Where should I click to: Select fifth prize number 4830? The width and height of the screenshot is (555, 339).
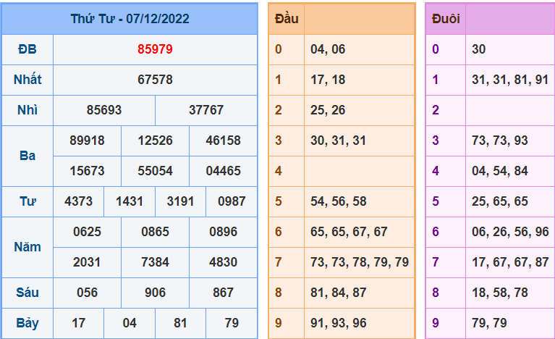[223, 262]
